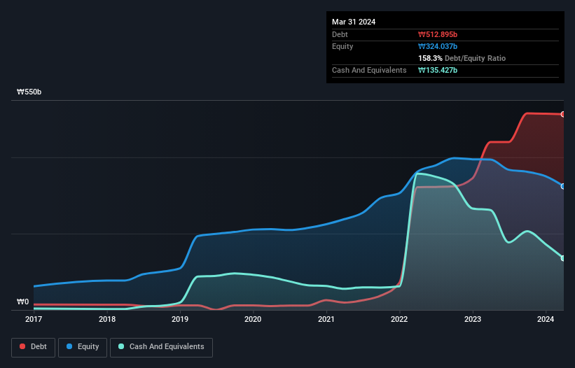Click the Mar 31 2024 tooltip date
The height and width of the screenshot is (368, 575).
point(354,22)
